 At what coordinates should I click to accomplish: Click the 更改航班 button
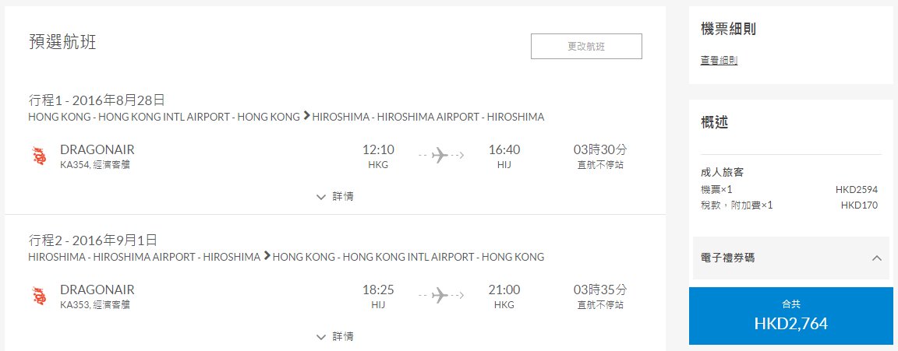[586, 46]
